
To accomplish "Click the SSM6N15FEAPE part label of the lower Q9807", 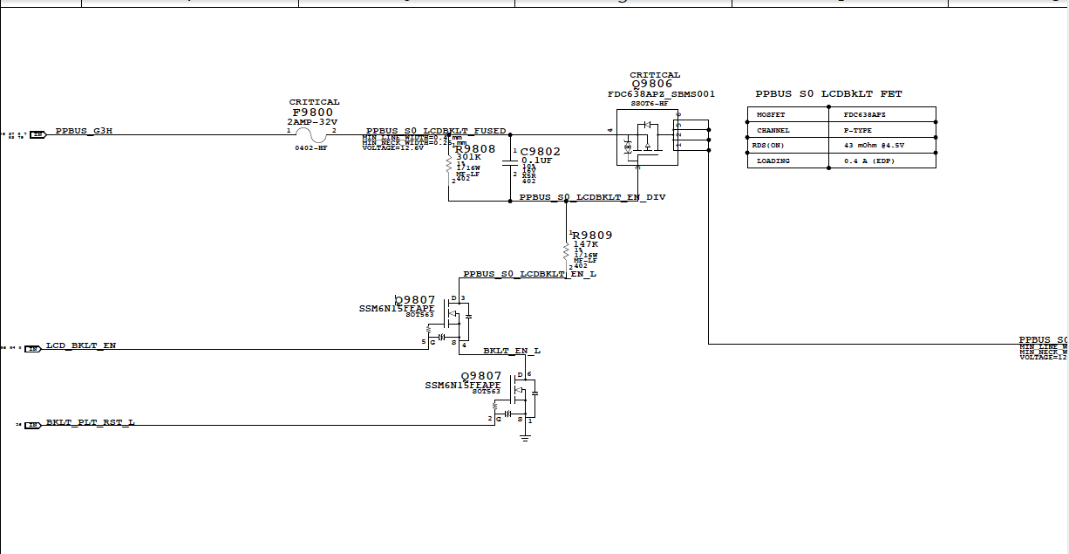I will tap(463, 385).
